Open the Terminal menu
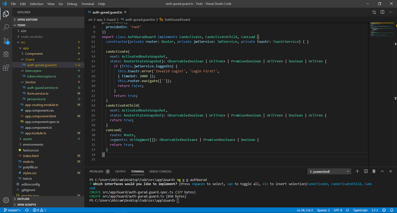397x213 pixels. [87, 4]
